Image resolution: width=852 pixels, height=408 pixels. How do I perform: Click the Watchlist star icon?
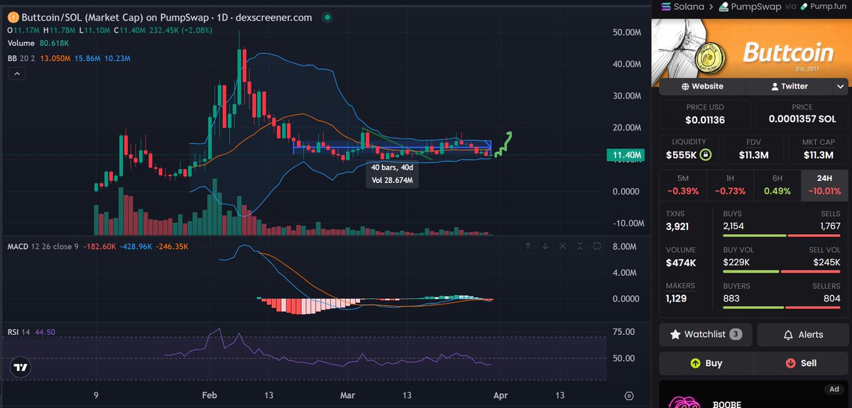(675, 334)
